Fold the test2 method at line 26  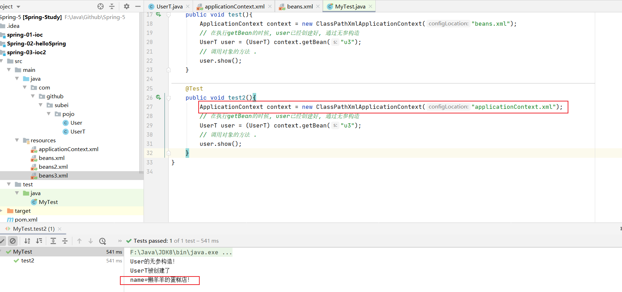169,98
